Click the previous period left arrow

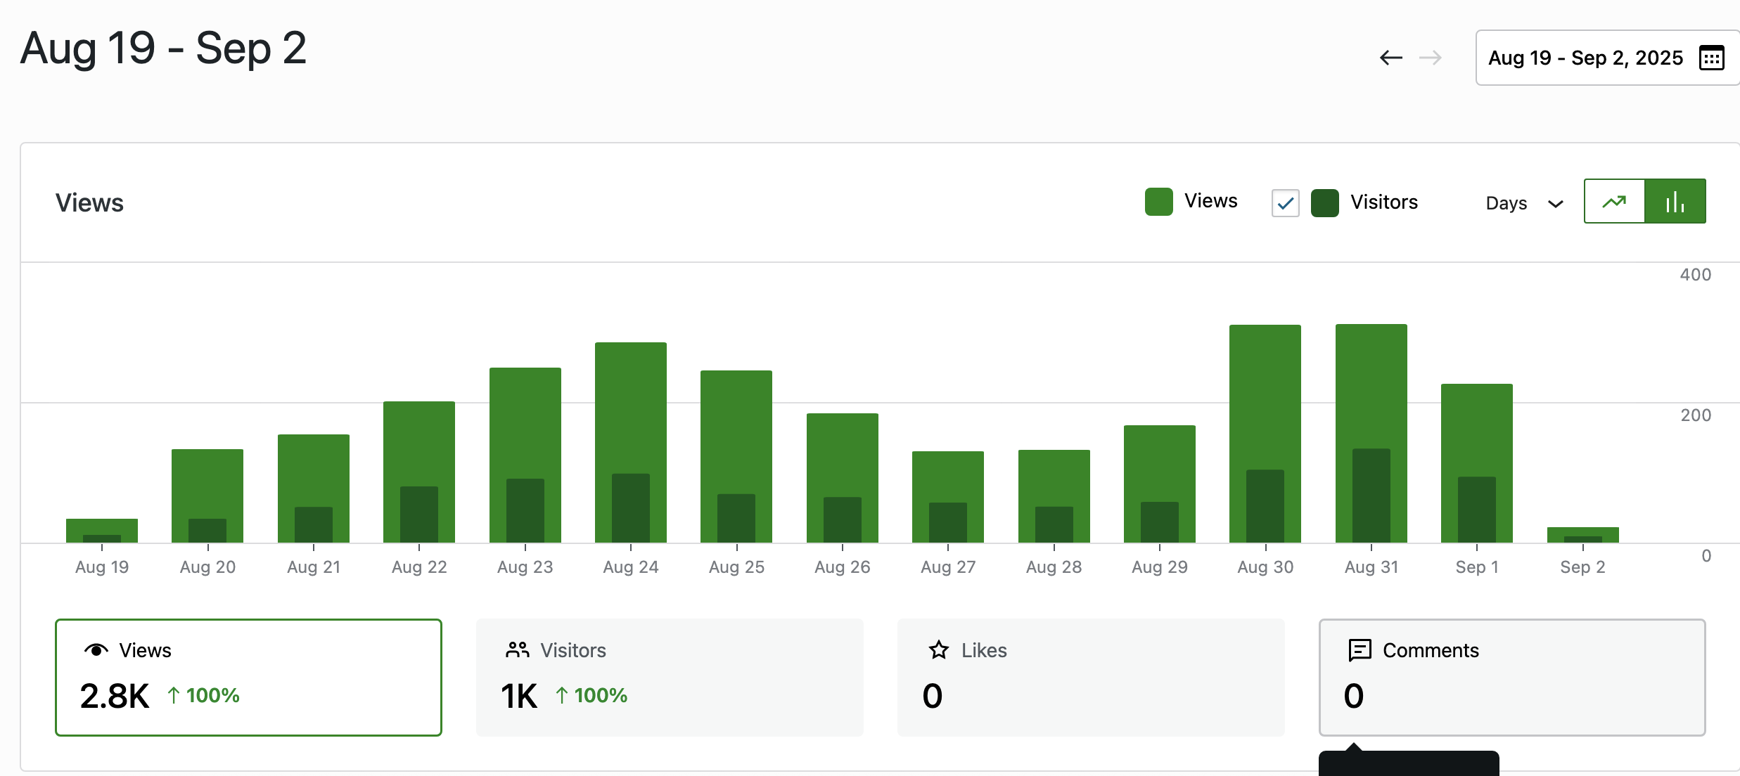1390,58
